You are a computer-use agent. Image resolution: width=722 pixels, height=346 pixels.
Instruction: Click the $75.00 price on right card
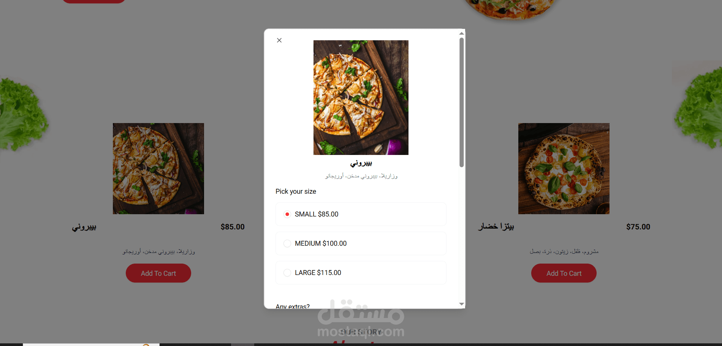click(638, 227)
